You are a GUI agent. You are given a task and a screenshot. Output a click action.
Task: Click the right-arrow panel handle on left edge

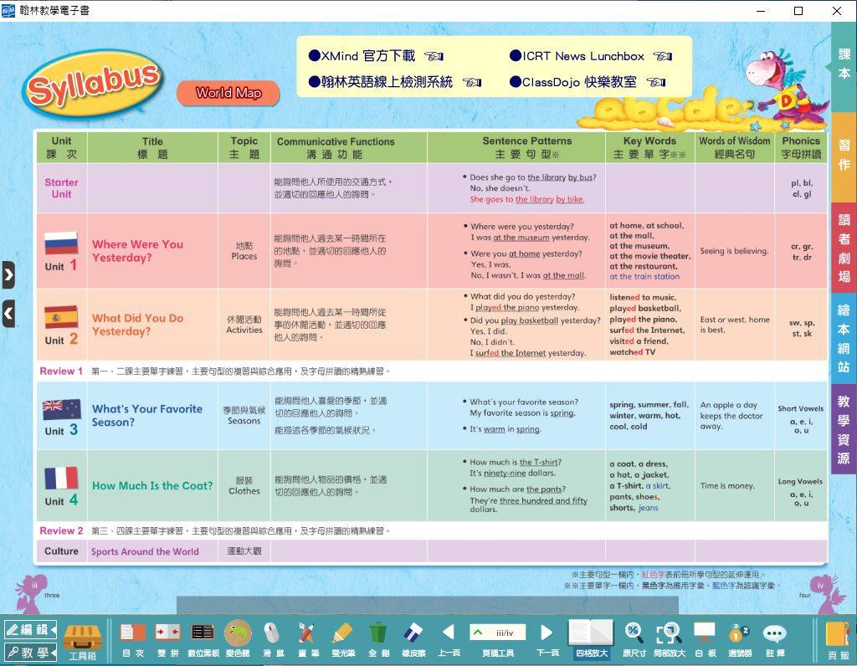coord(8,274)
